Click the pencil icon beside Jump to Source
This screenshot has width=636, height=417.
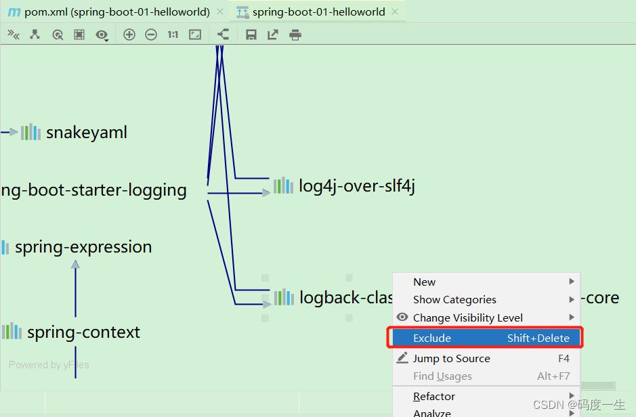[x=402, y=358]
